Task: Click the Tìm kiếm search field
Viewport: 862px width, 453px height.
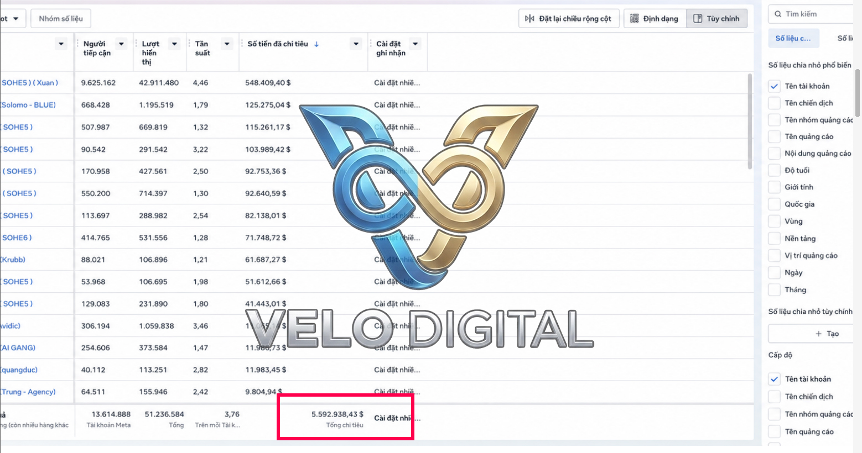Action: pyautogui.click(x=814, y=14)
